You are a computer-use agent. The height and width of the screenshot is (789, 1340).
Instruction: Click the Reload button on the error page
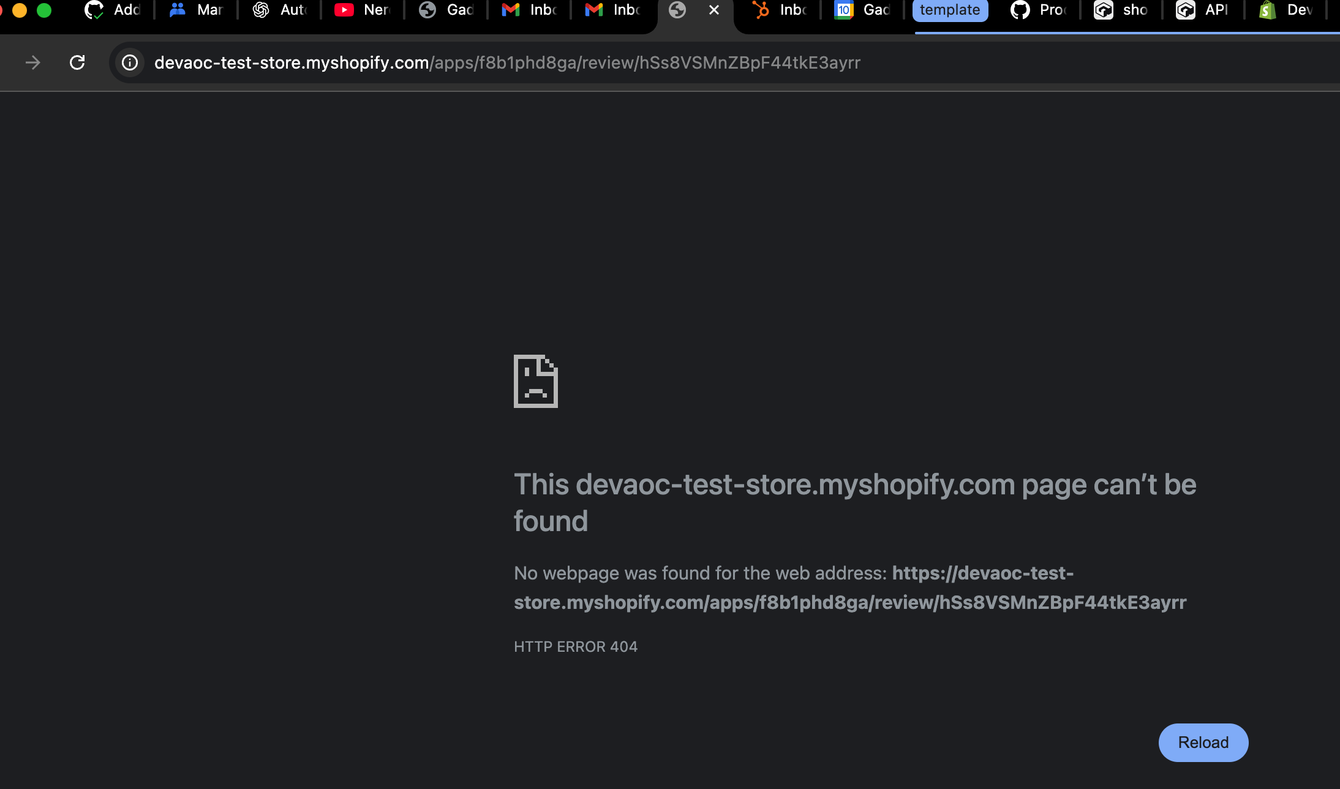click(x=1203, y=742)
